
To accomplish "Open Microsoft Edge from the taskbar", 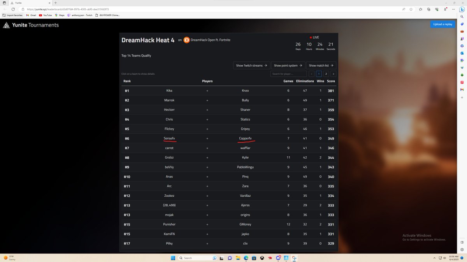I will tap(246, 258).
